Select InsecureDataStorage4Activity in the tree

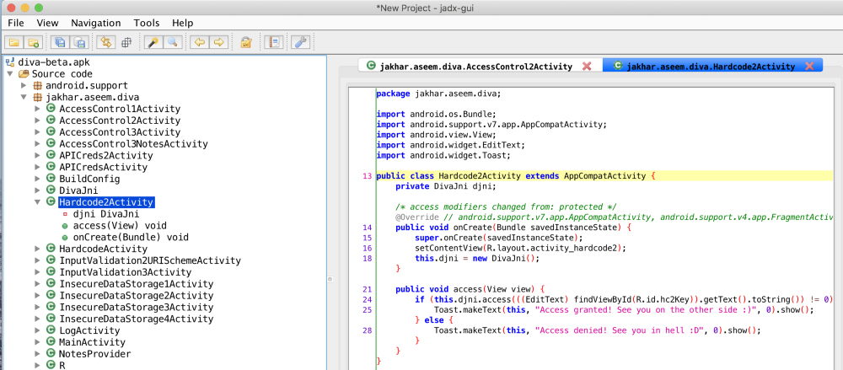(137, 319)
